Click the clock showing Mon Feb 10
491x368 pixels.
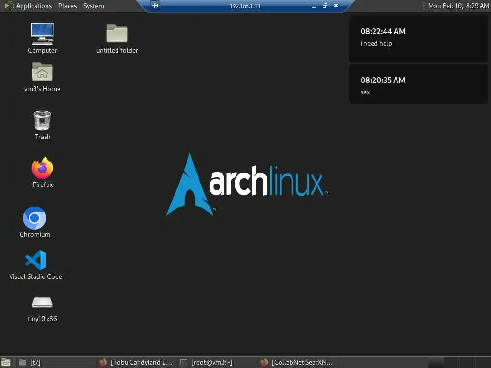coord(458,6)
